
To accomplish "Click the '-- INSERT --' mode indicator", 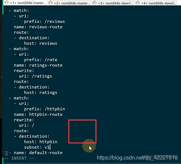I will [19, 158].
